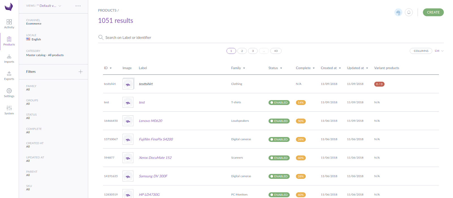Open the HP LD4730G product
453x198 pixels.
coord(149,195)
